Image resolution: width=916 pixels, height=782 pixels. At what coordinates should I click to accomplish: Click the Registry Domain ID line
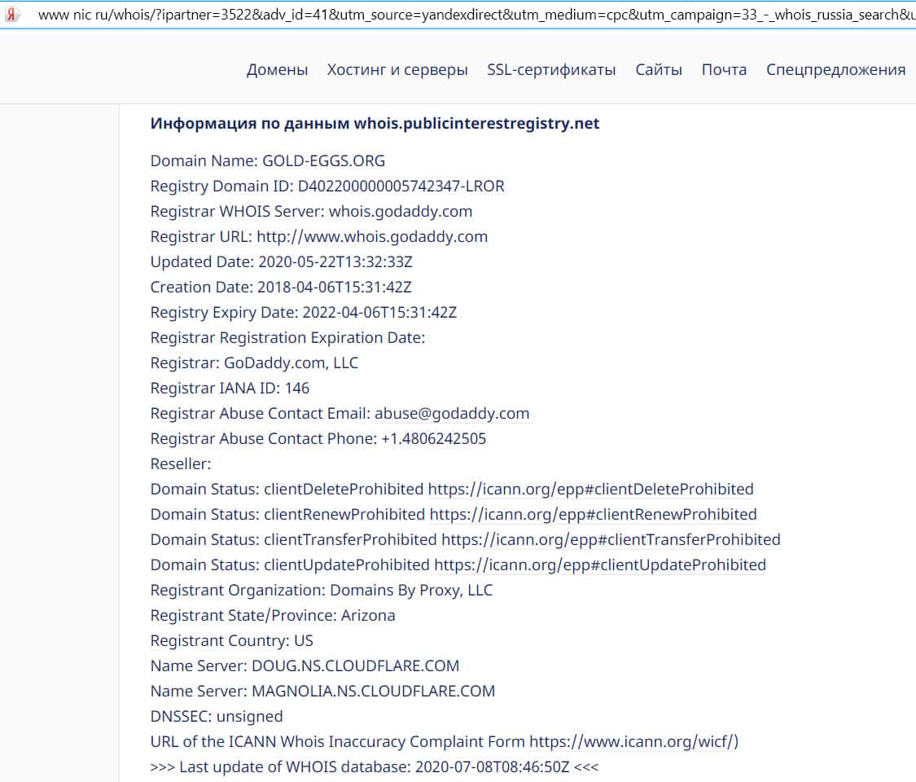tap(327, 186)
